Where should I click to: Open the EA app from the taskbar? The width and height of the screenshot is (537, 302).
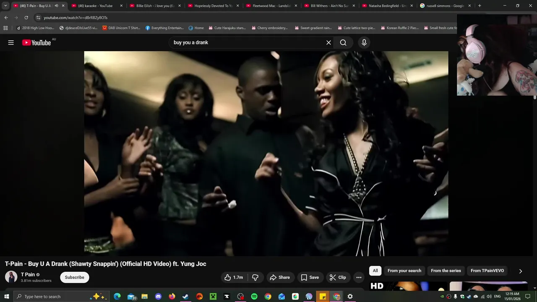[x=199, y=297]
